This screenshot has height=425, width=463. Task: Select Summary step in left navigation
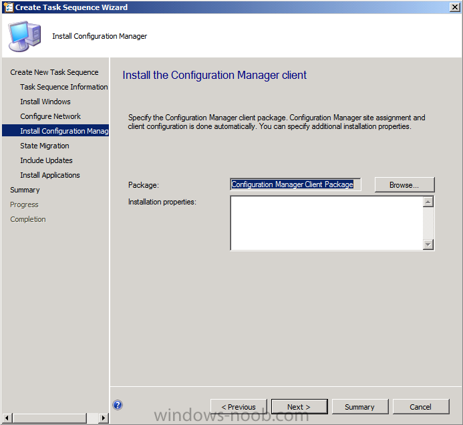[25, 190]
